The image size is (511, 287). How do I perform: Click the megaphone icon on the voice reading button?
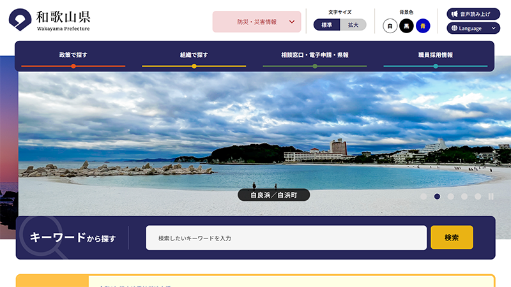[x=455, y=14]
